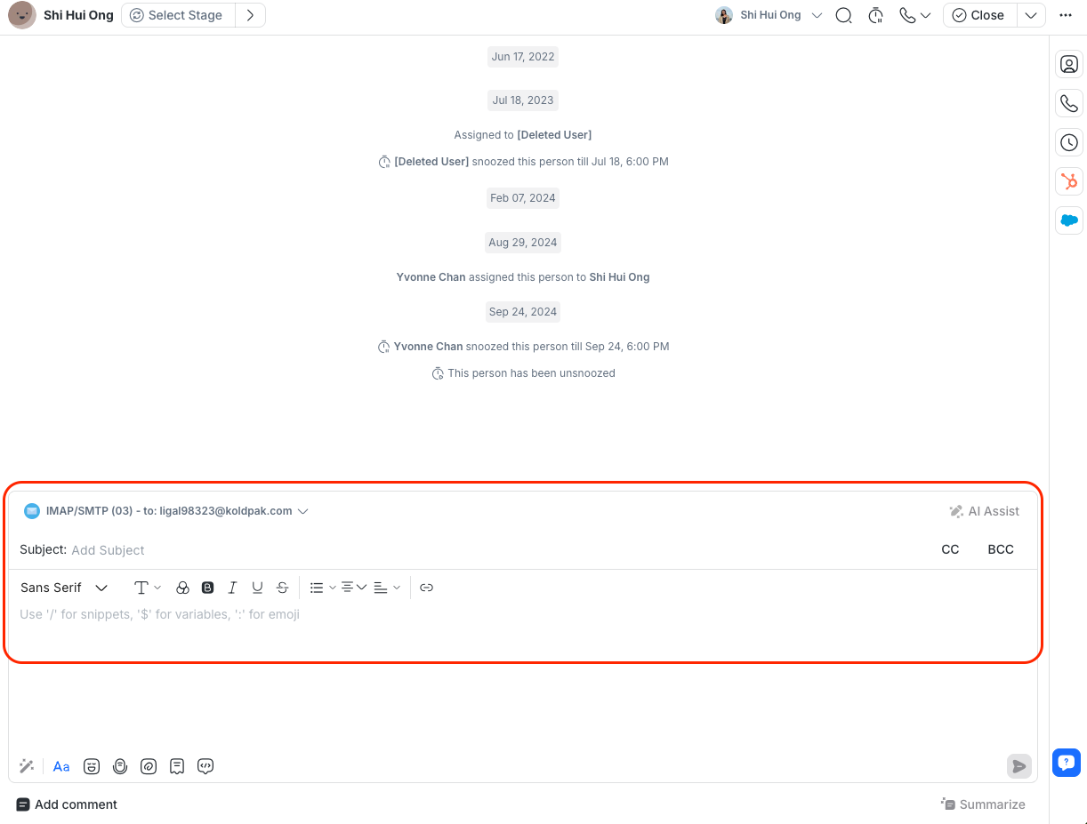
Task: Open the HubSpot integration in the right sidebar
Action: 1068,181
